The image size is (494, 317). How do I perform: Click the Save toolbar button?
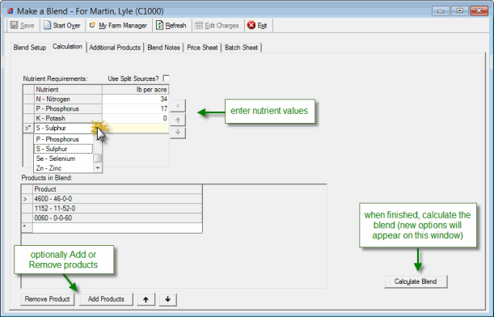(x=22, y=26)
